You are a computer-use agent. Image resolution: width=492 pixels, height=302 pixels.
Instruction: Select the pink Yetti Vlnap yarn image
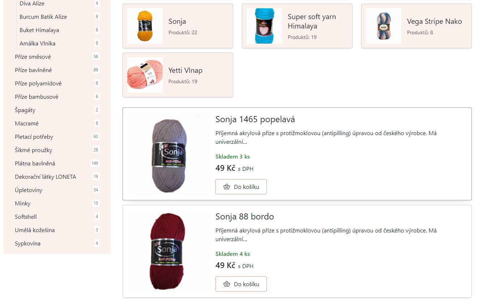click(145, 75)
